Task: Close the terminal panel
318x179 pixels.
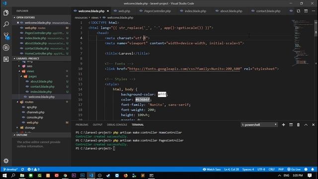Action: [x=314, y=125]
